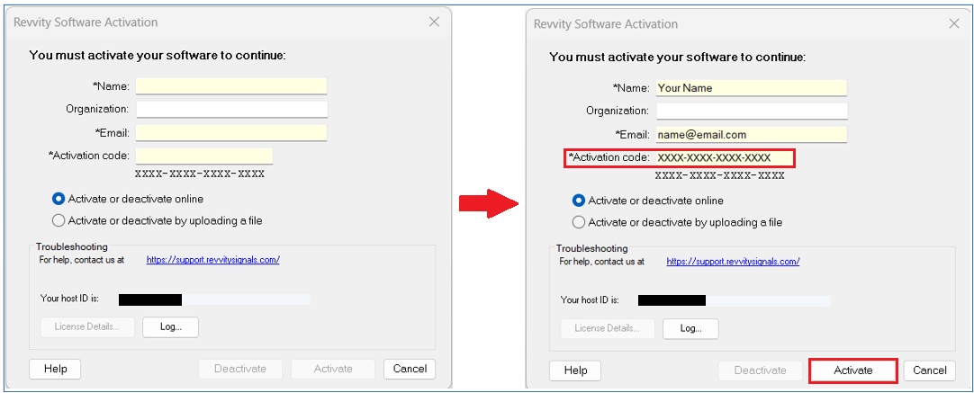Click the Log button in right dialog
This screenshot has height=393, width=974.
[x=690, y=328]
